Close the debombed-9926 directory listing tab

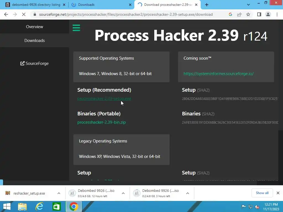click(x=64, y=5)
